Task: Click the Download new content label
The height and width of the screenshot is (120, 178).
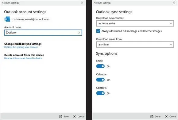Action: coord(110,18)
